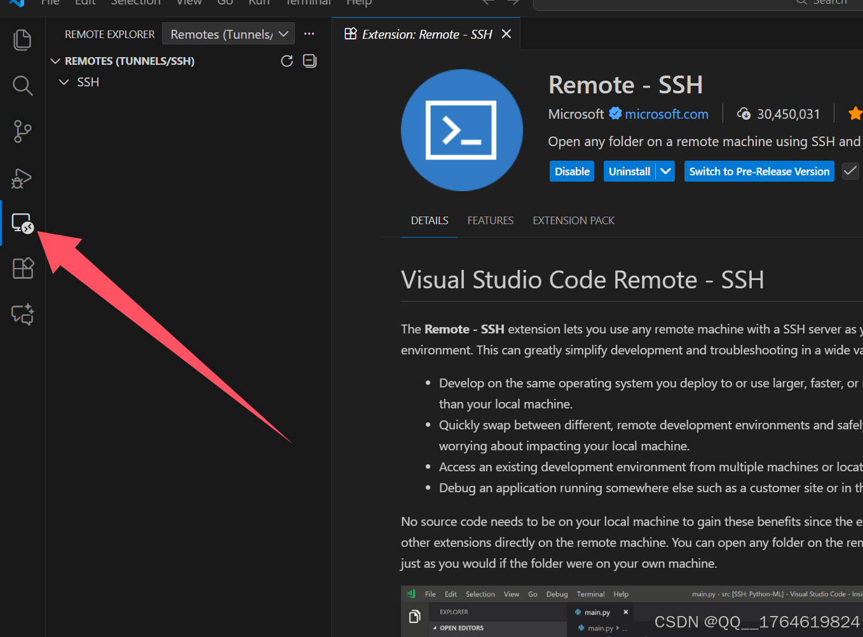Image resolution: width=863 pixels, height=637 pixels.
Task: Click the Remote - SSH extension logo
Action: tap(462, 130)
